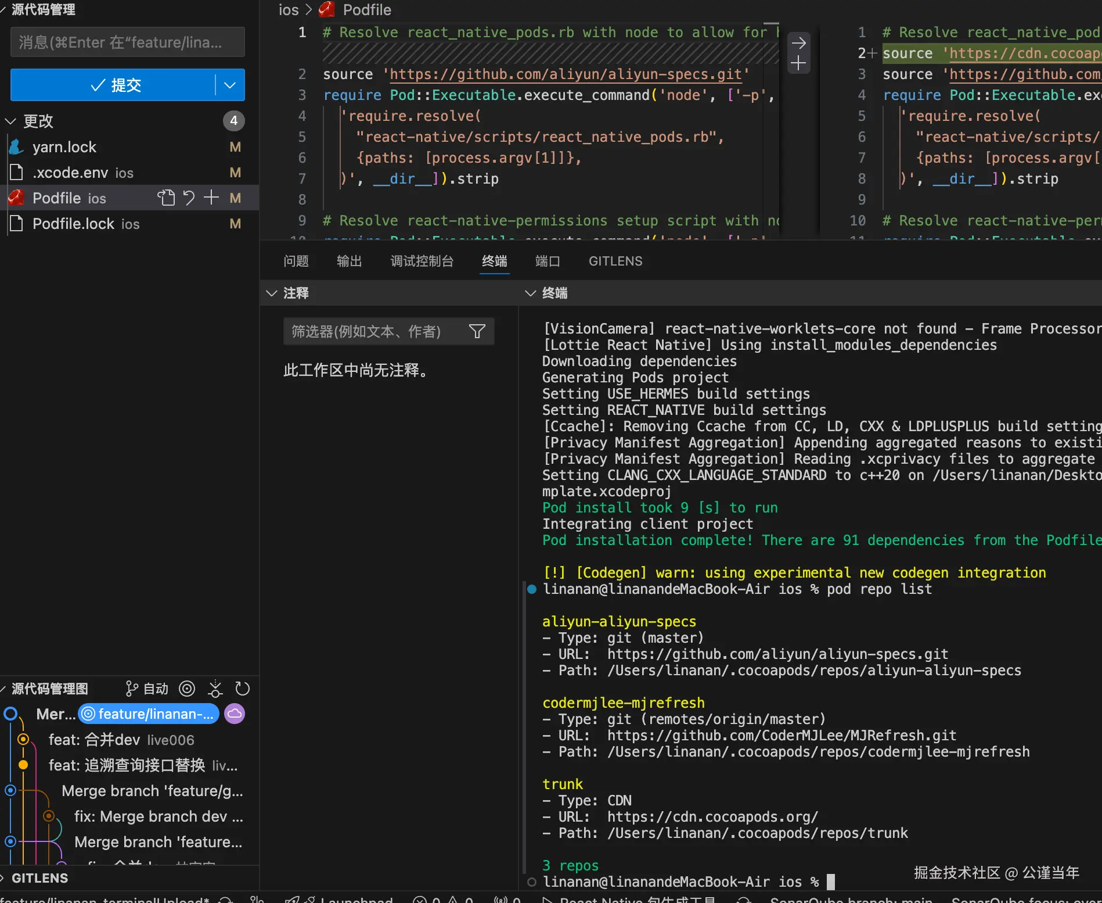Switch to the 问题 problems tab
Viewport: 1102px width, 903px height.
pos(296,261)
